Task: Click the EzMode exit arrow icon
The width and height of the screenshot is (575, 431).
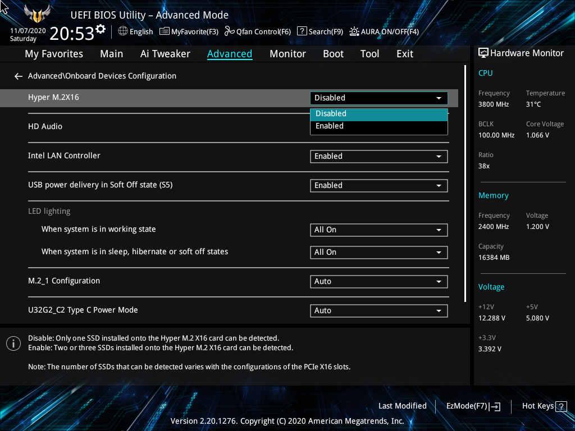Action: [495, 406]
